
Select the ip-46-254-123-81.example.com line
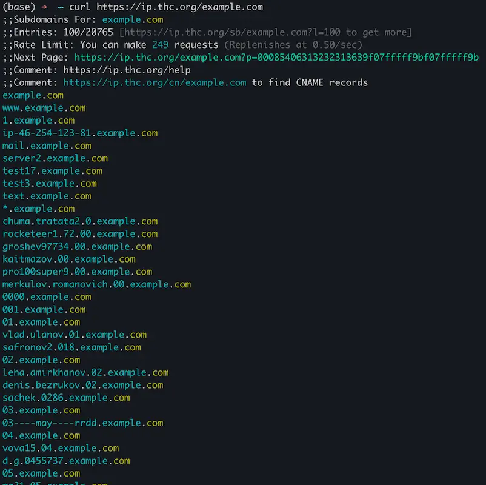tap(79, 133)
